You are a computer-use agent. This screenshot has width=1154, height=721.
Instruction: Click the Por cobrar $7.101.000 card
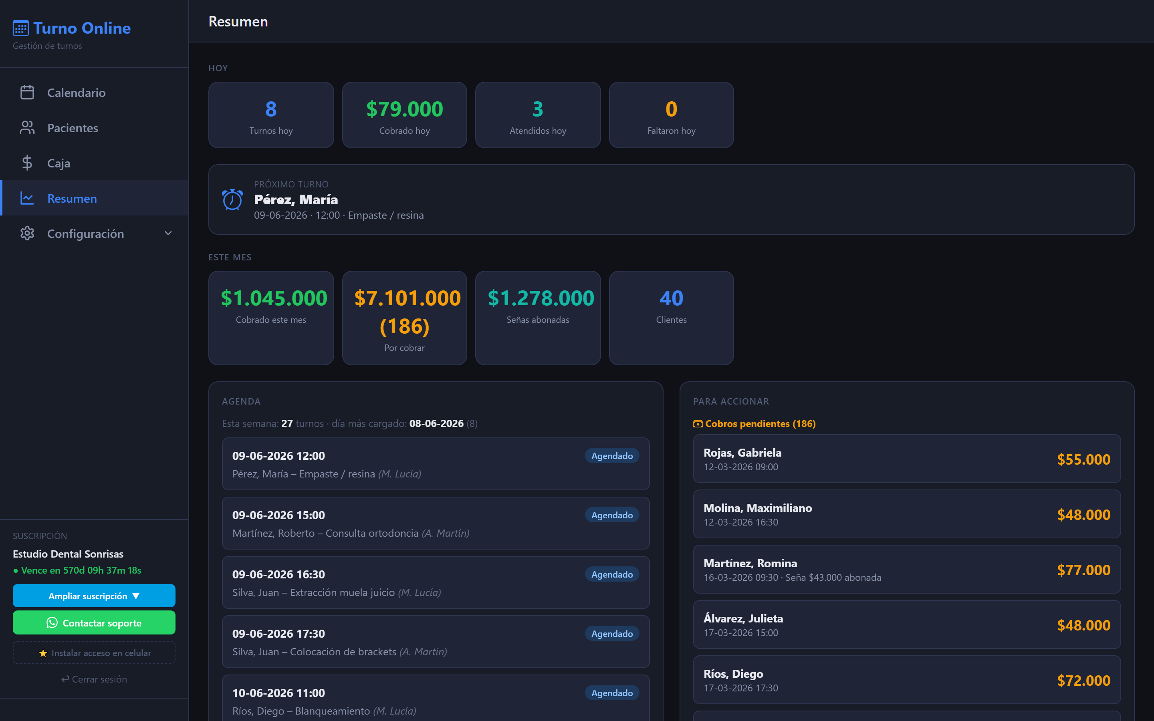404,318
